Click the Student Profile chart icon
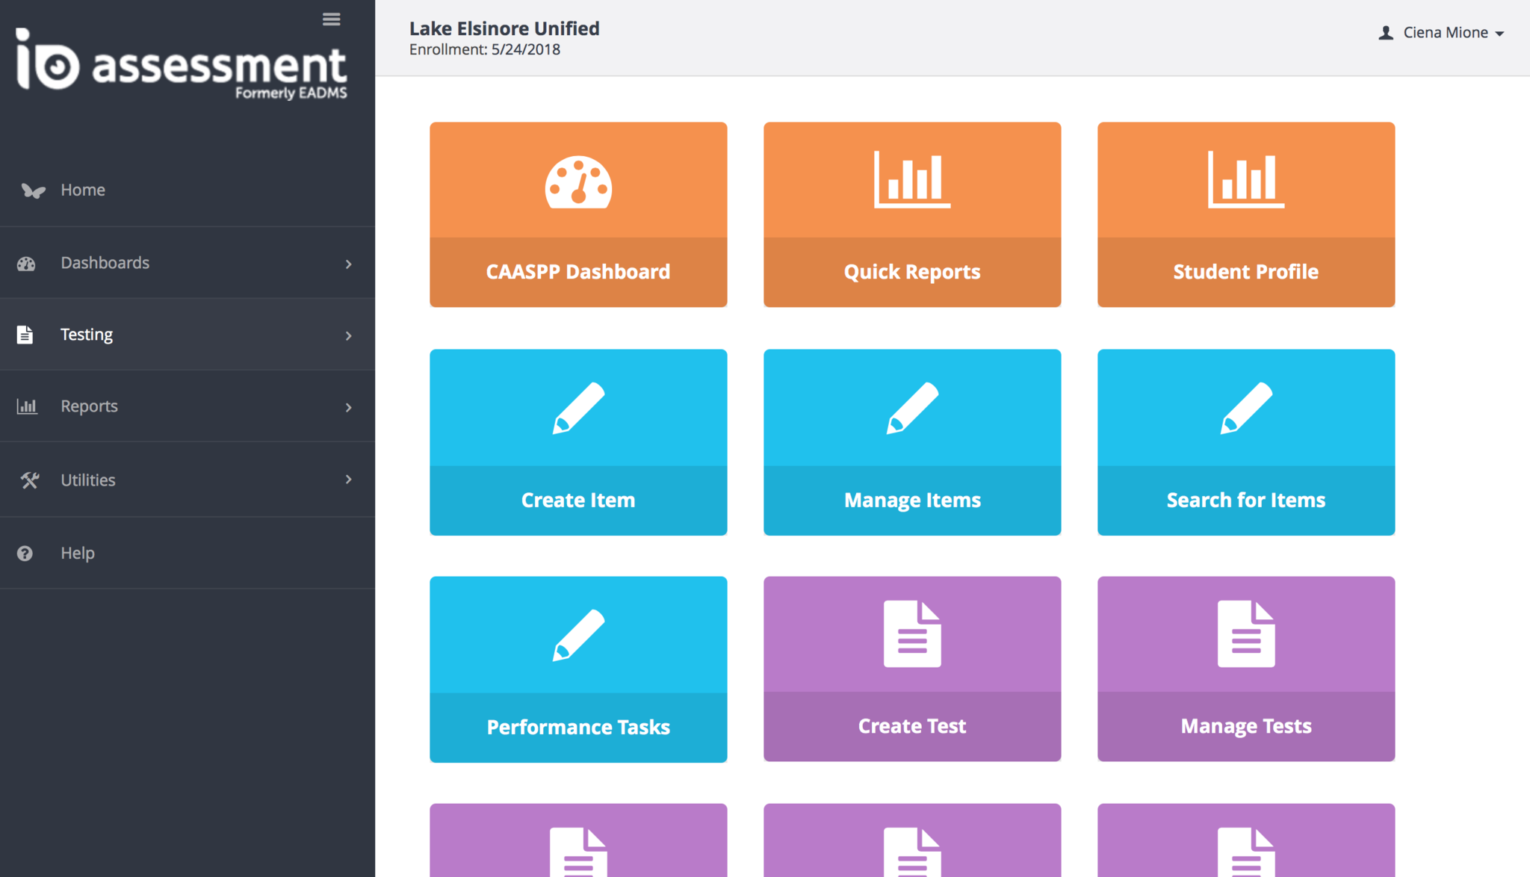 [1245, 179]
